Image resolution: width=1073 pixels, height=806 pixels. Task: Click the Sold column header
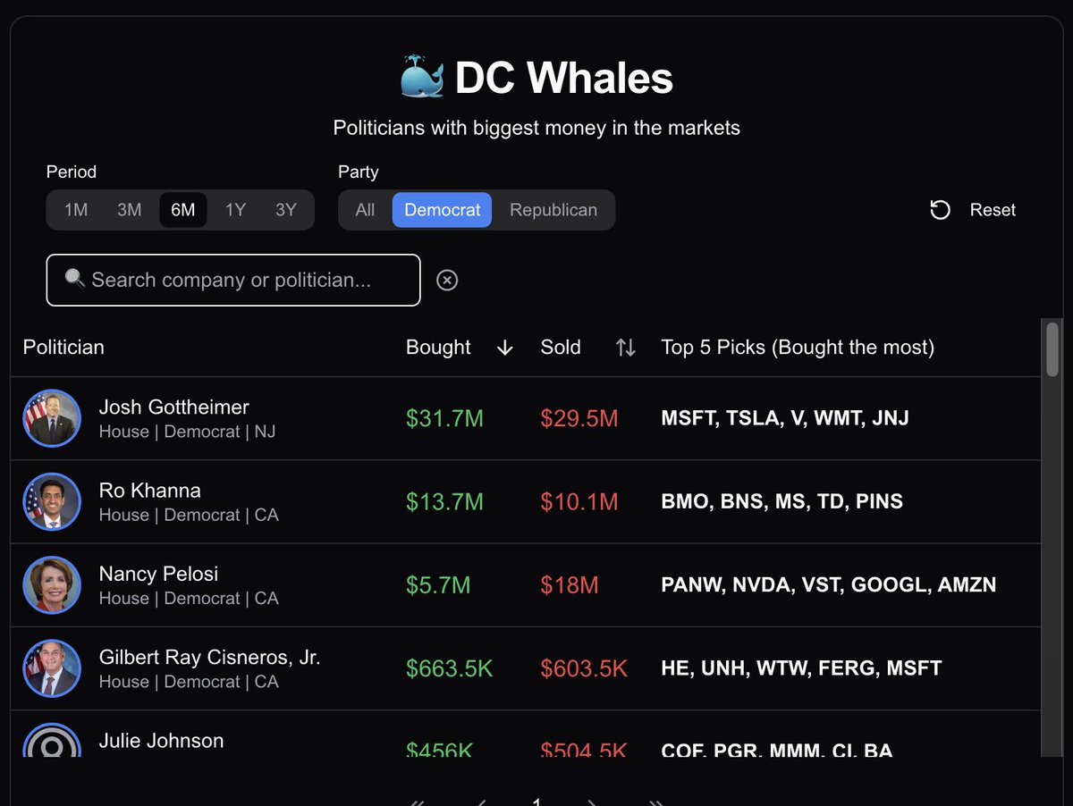click(561, 348)
